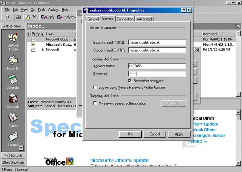Click preview pane scroll up arrow

[238, 112]
